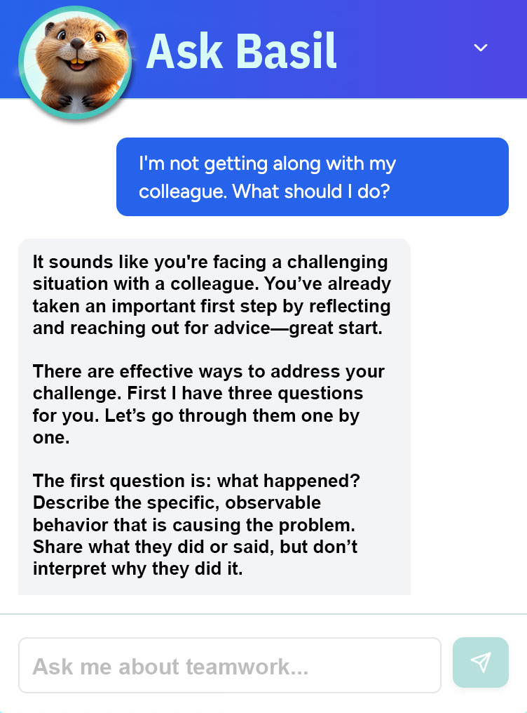Viewport: 527px width, 713px height.
Task: Click the line "taken an important first step"
Action: click(211, 306)
